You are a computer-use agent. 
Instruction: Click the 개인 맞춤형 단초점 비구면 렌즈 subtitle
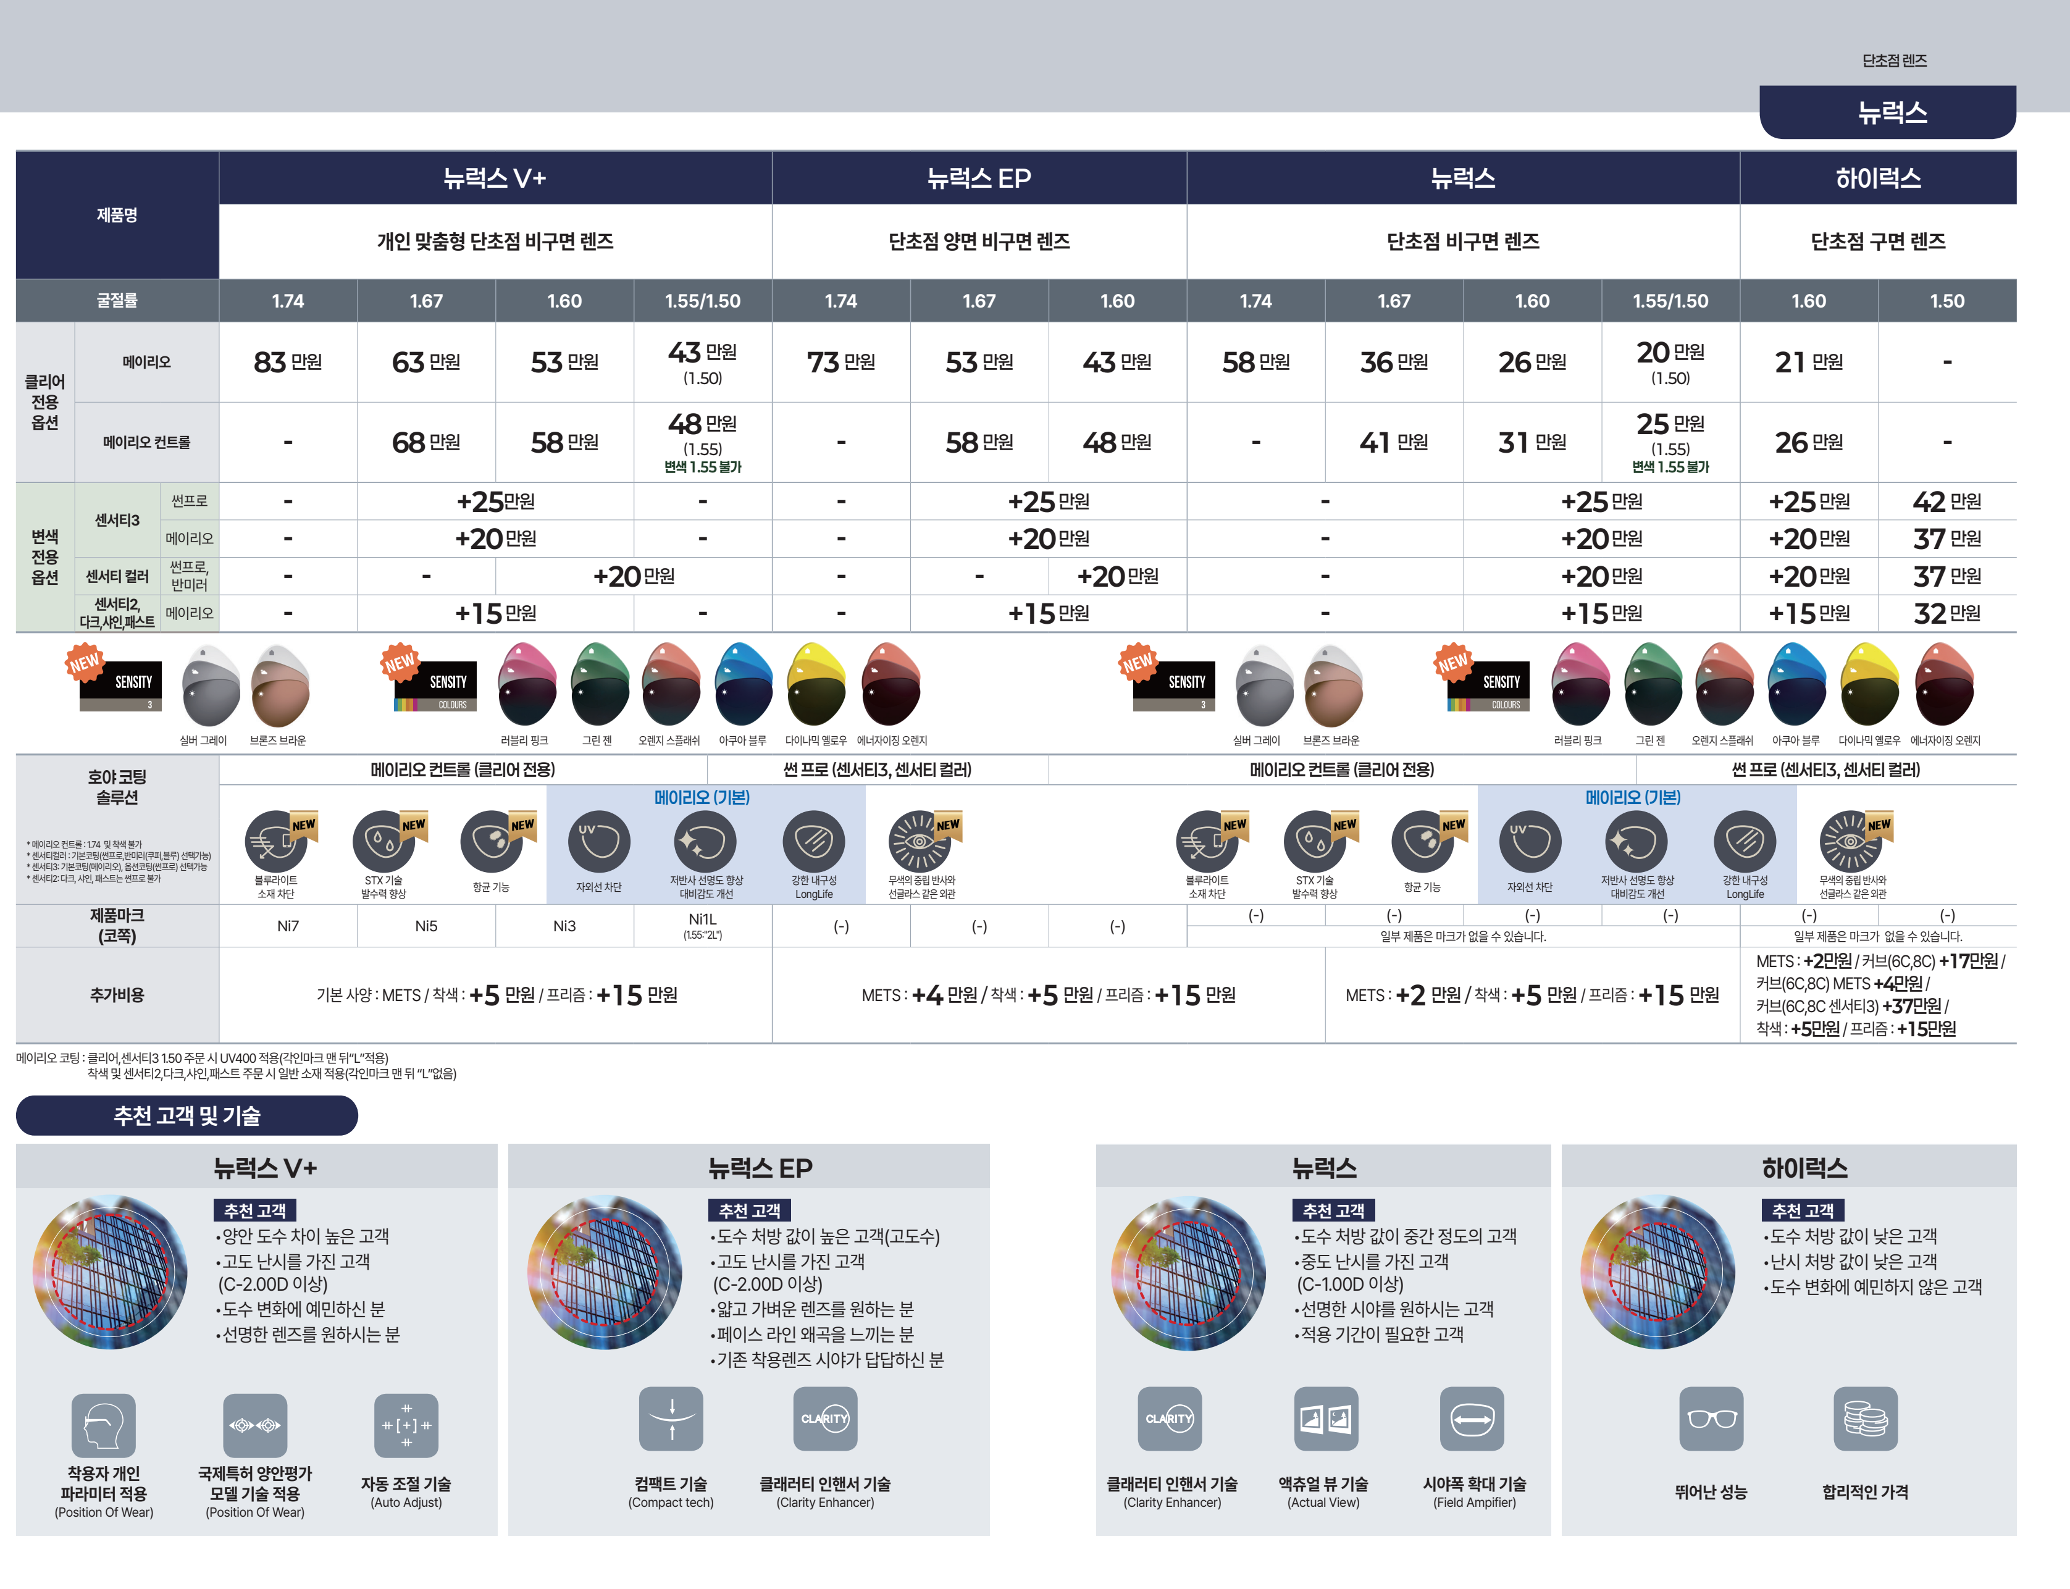click(x=495, y=241)
